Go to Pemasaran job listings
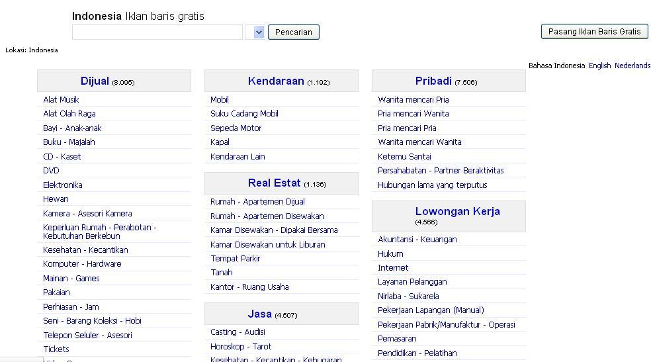Screen dimensions: 651x362 click(x=397, y=338)
